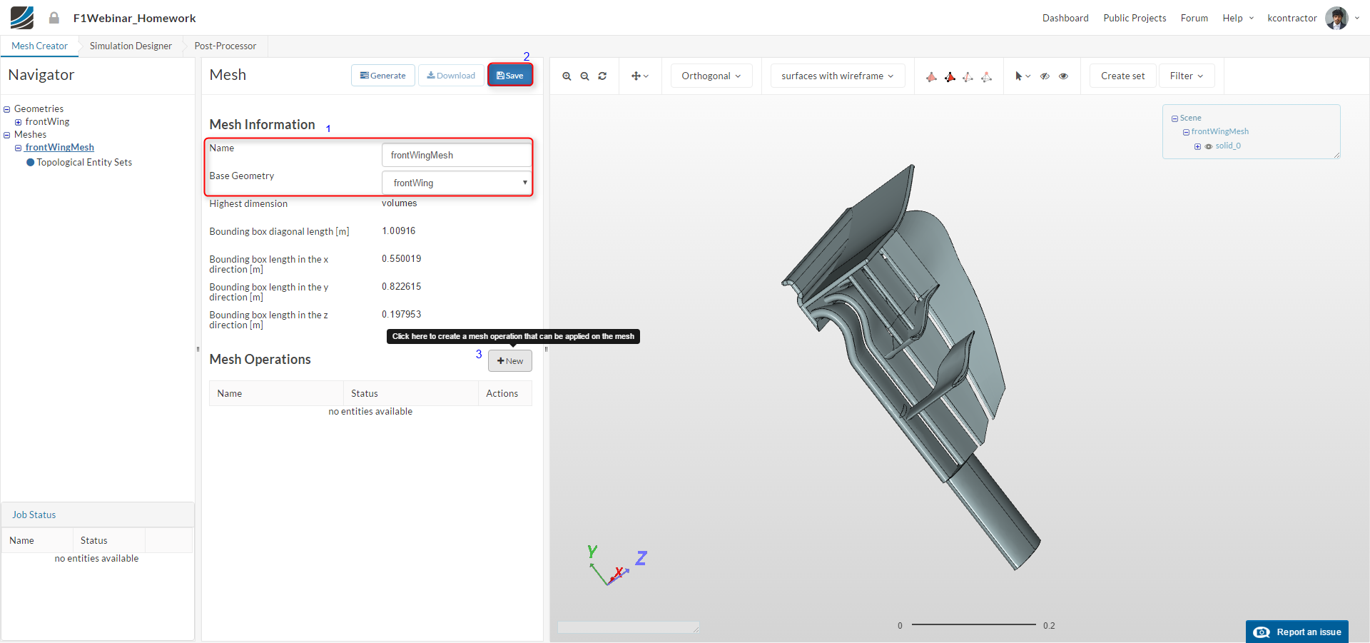Select the first pyramid selection-mode icon
1370x643 pixels.
931,77
